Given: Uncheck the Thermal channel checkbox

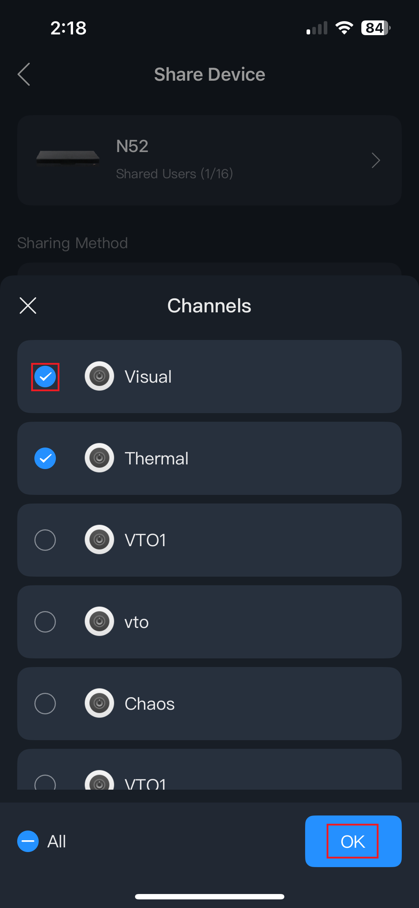Looking at the screenshot, I should (45, 458).
